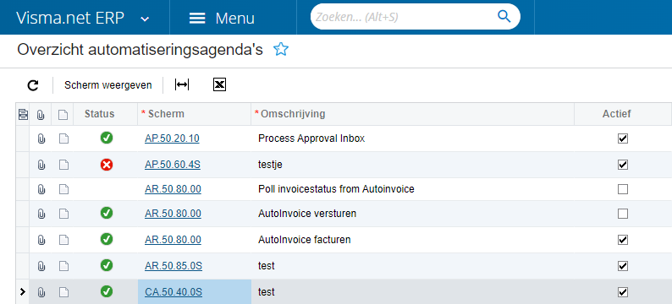Export the grid to Excel
The width and height of the screenshot is (672, 304).
coord(219,85)
